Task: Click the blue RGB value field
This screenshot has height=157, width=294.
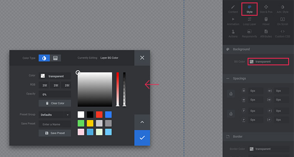Action: (66, 86)
